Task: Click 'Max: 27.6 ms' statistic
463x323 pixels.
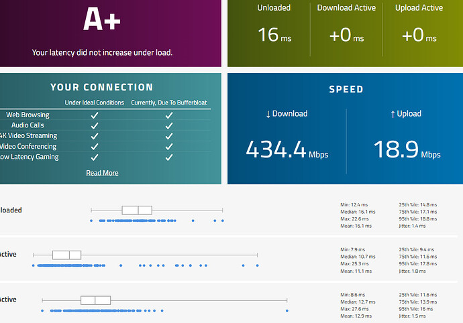Action: click(x=354, y=309)
